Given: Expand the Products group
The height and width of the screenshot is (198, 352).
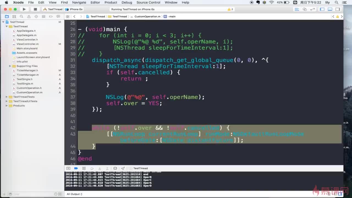Looking at the screenshot, I should pyautogui.click(x=7, y=106).
